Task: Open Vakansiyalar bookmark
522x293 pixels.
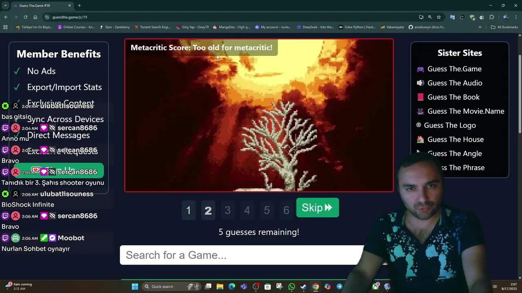Action: click(x=392, y=27)
